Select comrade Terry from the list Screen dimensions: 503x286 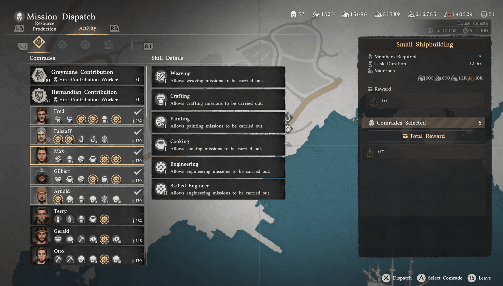87,216
